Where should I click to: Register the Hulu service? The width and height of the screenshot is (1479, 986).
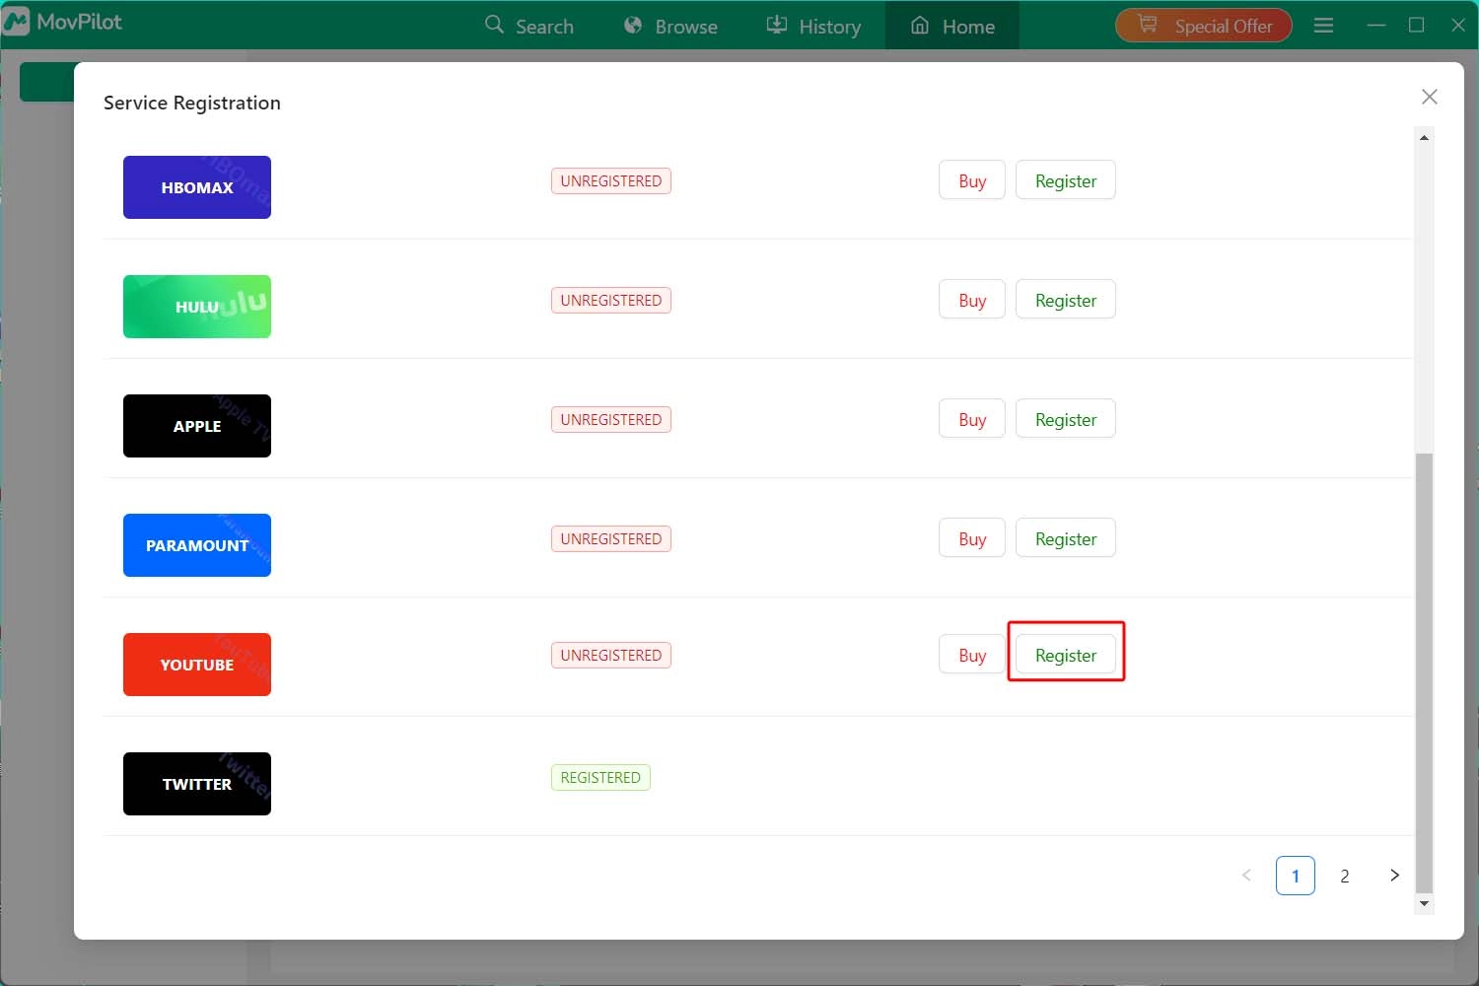(x=1065, y=299)
